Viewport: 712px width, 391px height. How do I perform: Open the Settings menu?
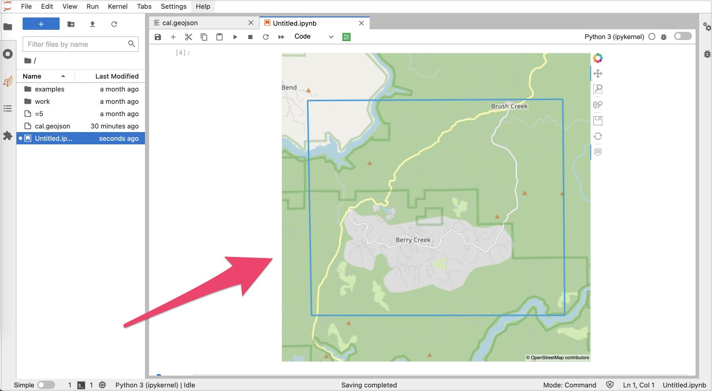pos(174,6)
